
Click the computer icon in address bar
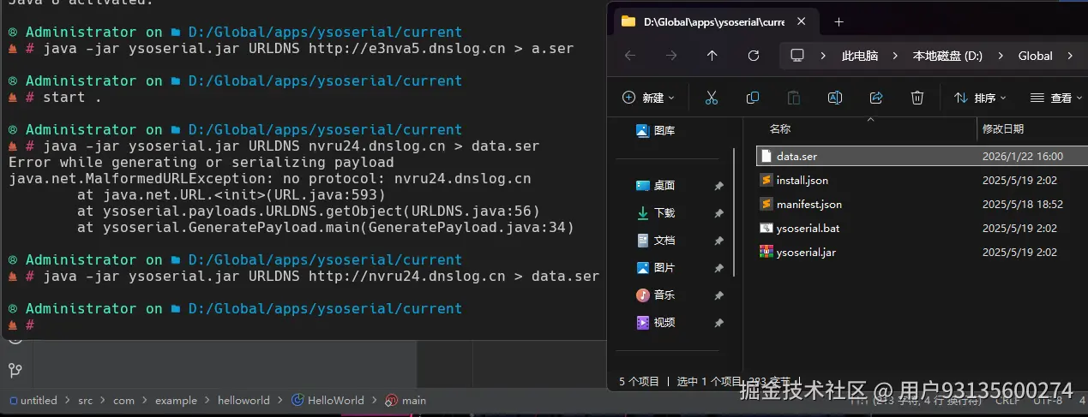tap(797, 56)
